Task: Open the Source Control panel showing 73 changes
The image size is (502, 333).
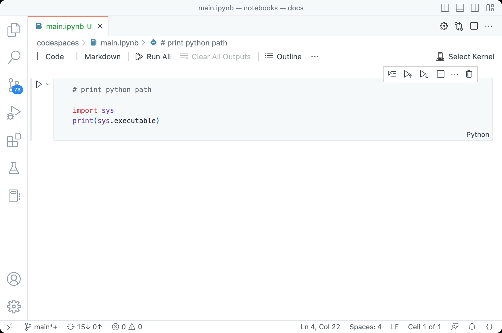Action: 14,85
